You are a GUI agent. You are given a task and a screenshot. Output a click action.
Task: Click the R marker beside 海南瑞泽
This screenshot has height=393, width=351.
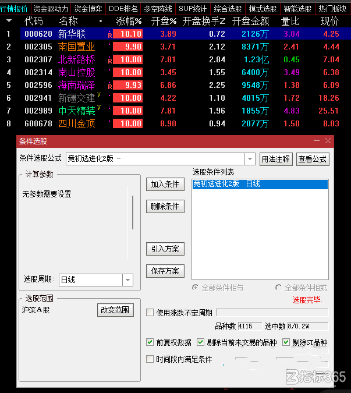coord(110,86)
